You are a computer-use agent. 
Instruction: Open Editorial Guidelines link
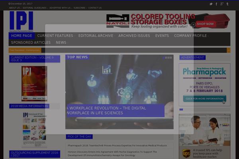tap(34, 8)
